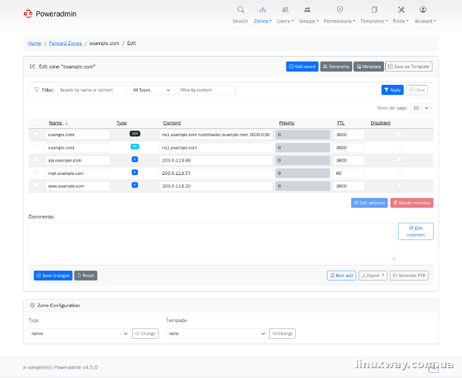Image resolution: width=462 pixels, height=378 pixels.
Task: Click the Tools wrench icon
Action: tap(401, 10)
